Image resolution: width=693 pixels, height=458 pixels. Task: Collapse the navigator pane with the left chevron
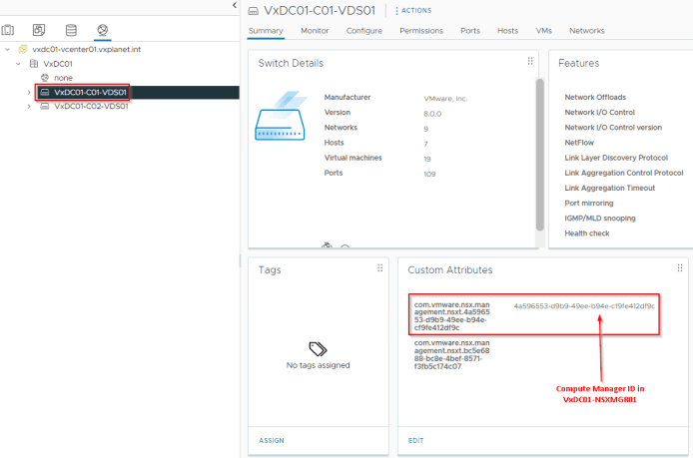(x=235, y=5)
